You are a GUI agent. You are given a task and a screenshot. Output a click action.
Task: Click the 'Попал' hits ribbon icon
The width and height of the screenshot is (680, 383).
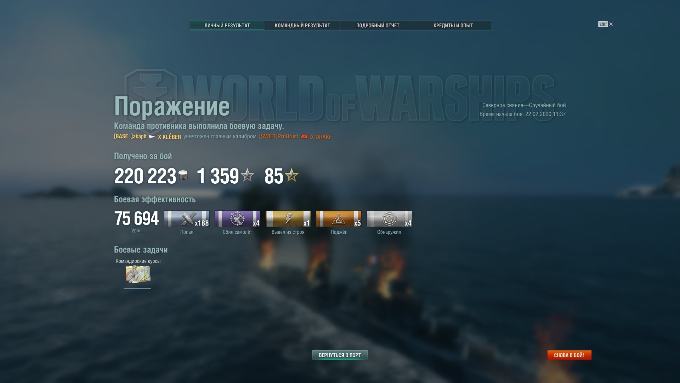coord(187,218)
